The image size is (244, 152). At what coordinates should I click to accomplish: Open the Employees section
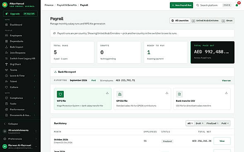click(x=20, y=36)
